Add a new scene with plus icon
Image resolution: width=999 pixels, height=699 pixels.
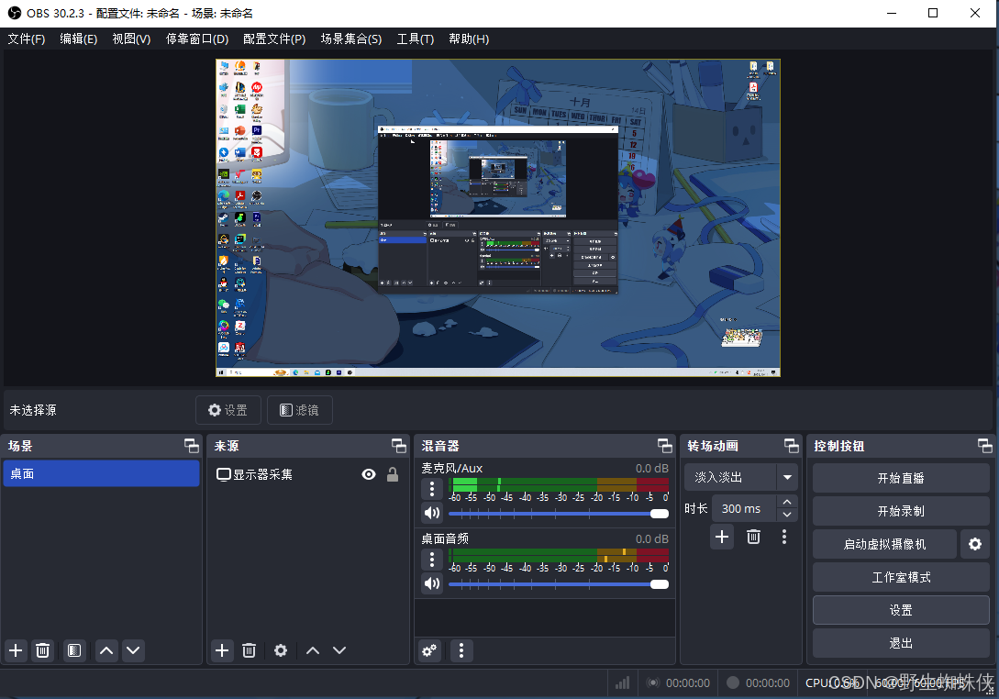[16, 650]
